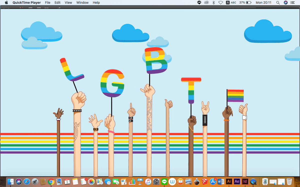
Task: Open Messages from the dock
Action: pyautogui.click(x=107, y=182)
